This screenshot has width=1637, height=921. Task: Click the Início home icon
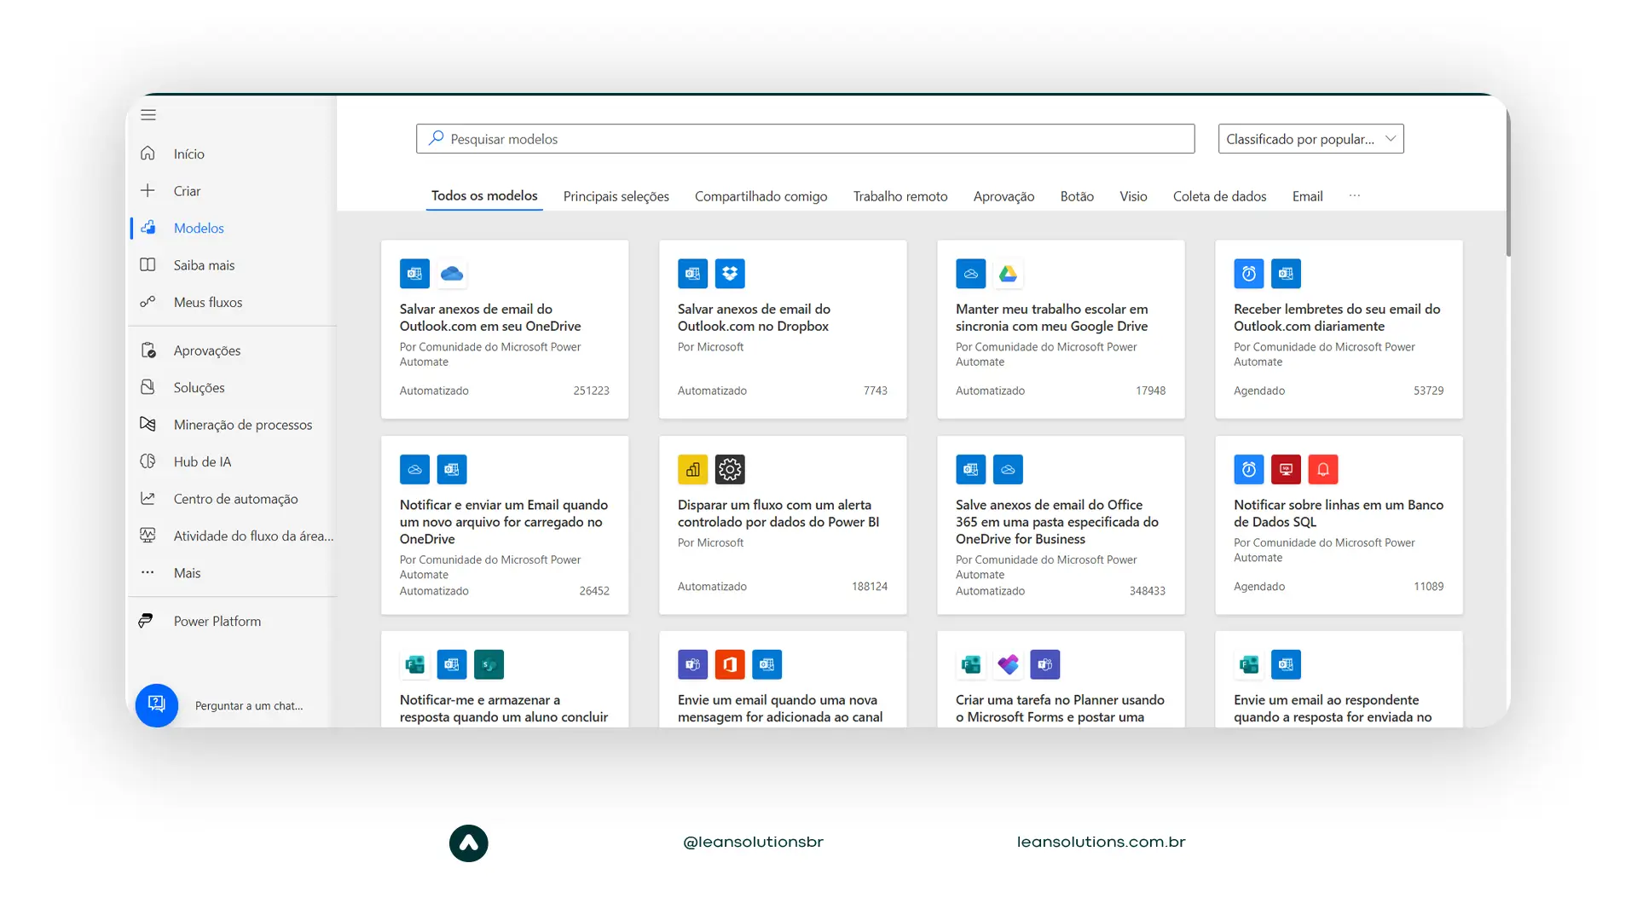148,153
